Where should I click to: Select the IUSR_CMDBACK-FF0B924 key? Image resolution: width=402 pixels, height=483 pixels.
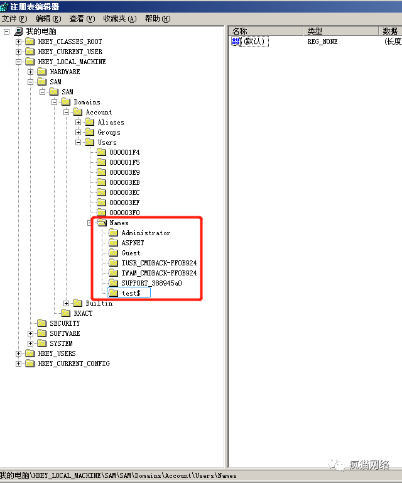pyautogui.click(x=159, y=263)
